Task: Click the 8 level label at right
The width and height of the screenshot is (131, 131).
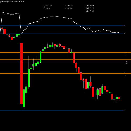Action: click(x=125, y=75)
